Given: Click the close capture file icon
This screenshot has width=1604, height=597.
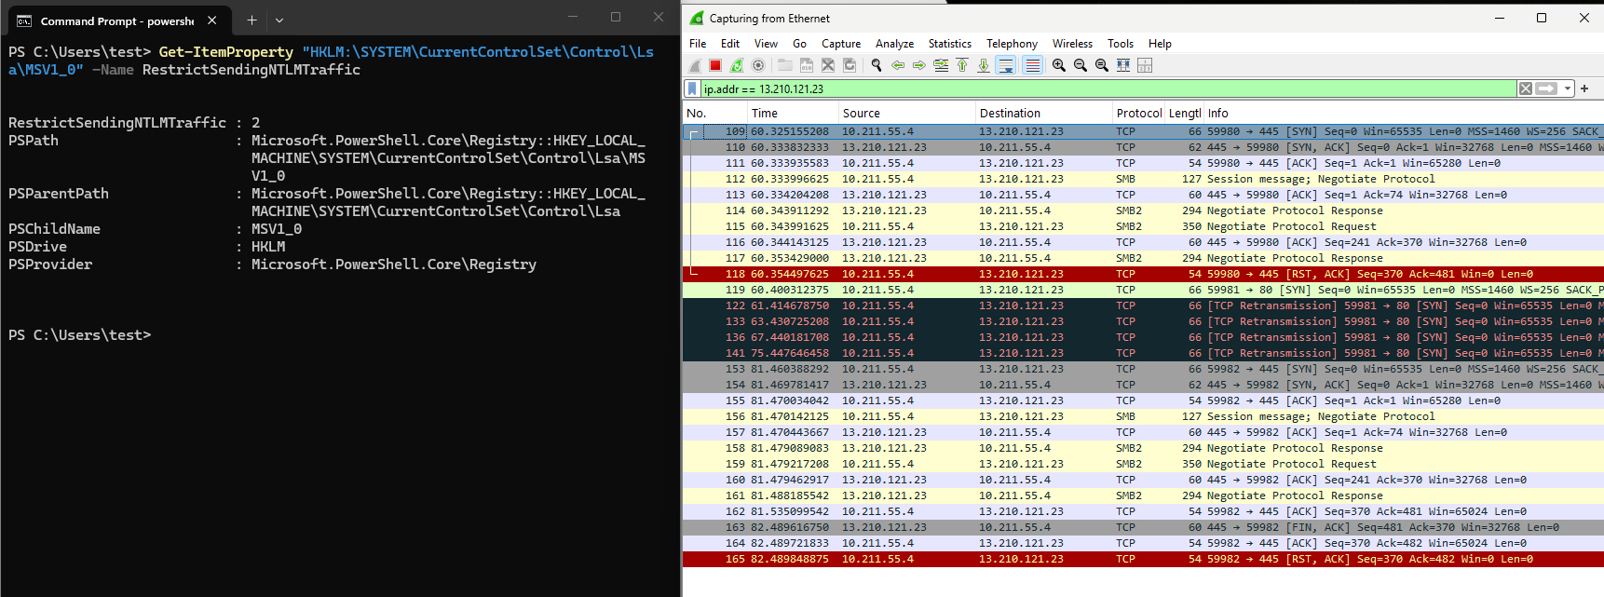Looking at the screenshot, I should 828,65.
